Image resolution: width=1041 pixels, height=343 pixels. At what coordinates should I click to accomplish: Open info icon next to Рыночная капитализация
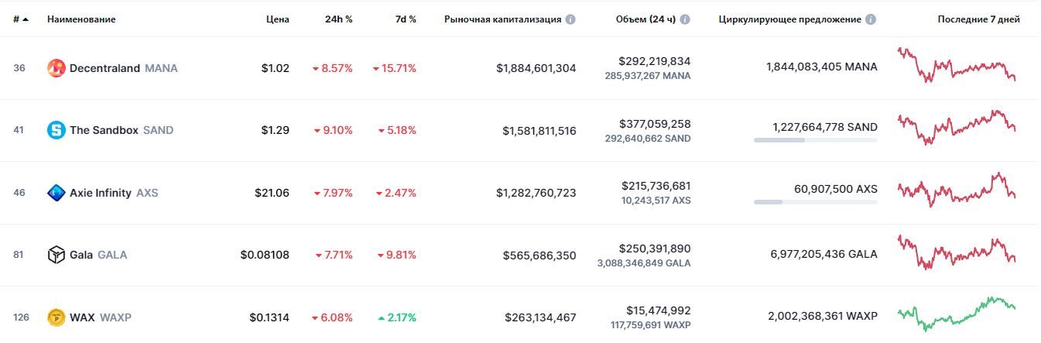click(570, 19)
